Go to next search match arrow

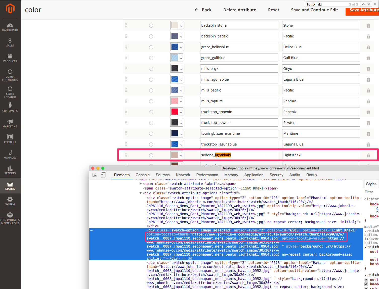(x=369, y=4)
